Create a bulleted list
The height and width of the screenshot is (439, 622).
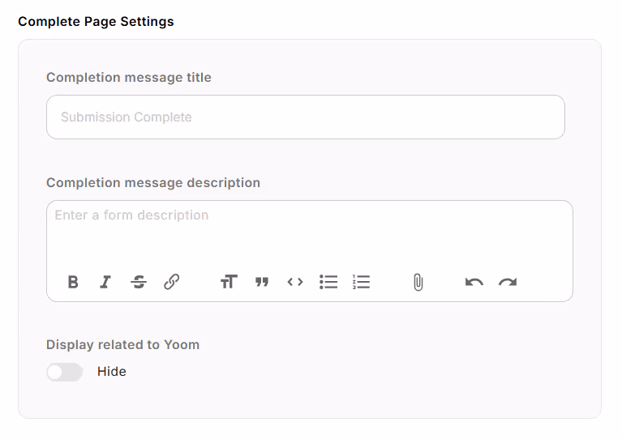[x=328, y=282]
